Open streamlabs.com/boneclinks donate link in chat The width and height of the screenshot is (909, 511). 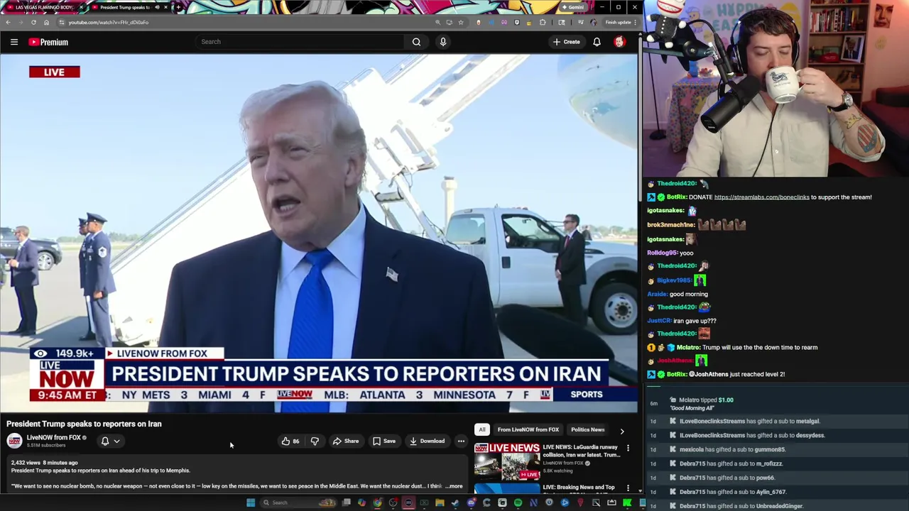[x=761, y=197]
